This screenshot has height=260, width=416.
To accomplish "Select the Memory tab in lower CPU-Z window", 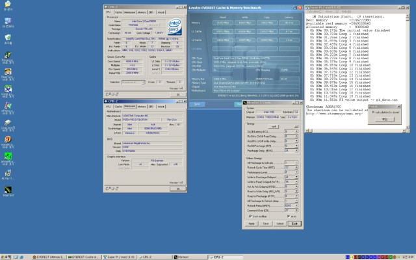I will [x=142, y=107].
